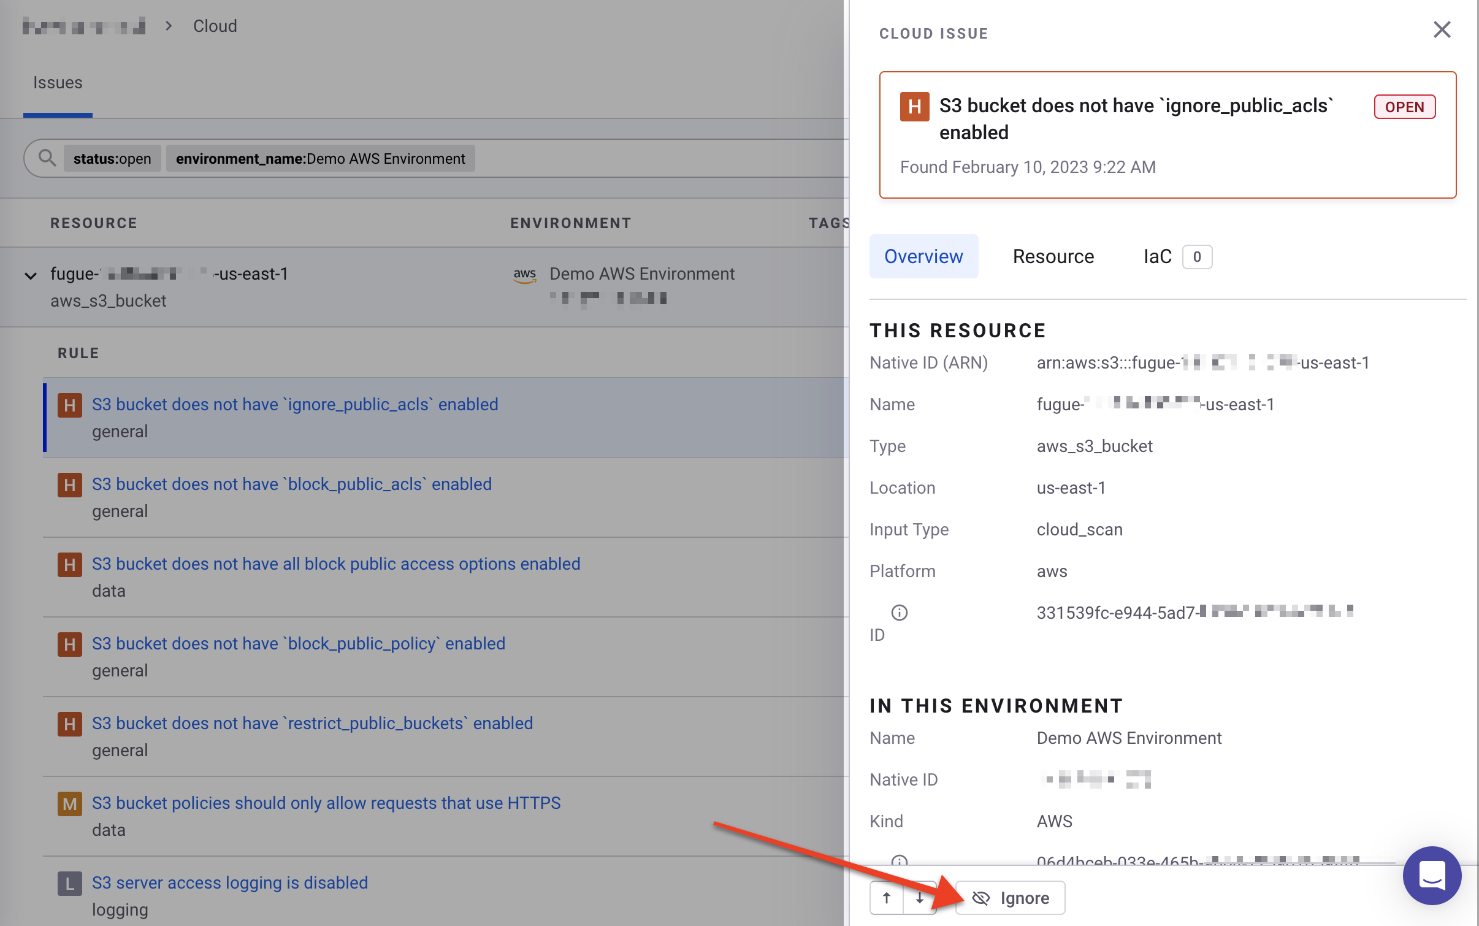Open the IaC tab
This screenshot has width=1479, height=926.
[1158, 256]
